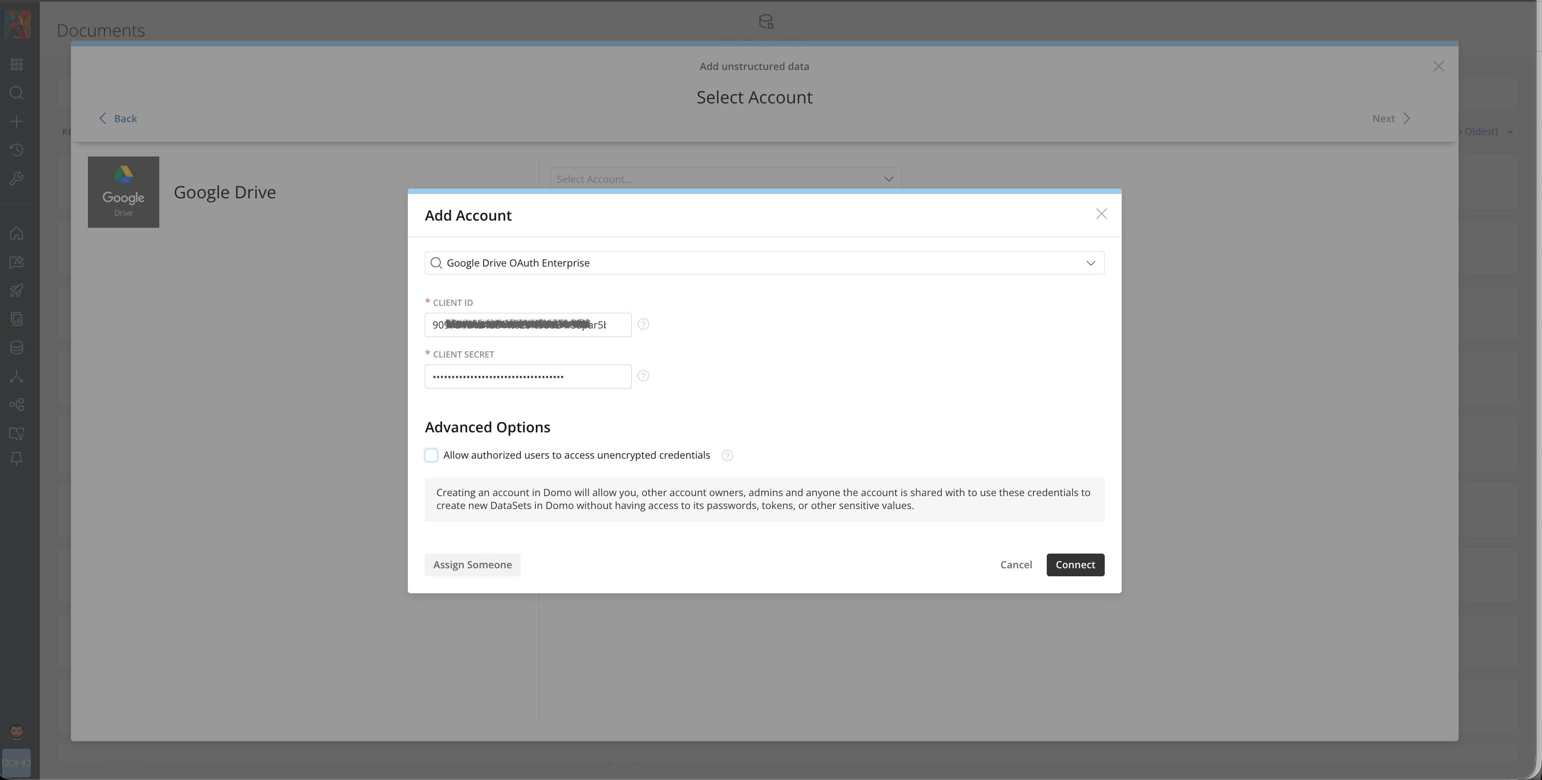Enable access to unencrypted credentials checkbox

point(431,455)
